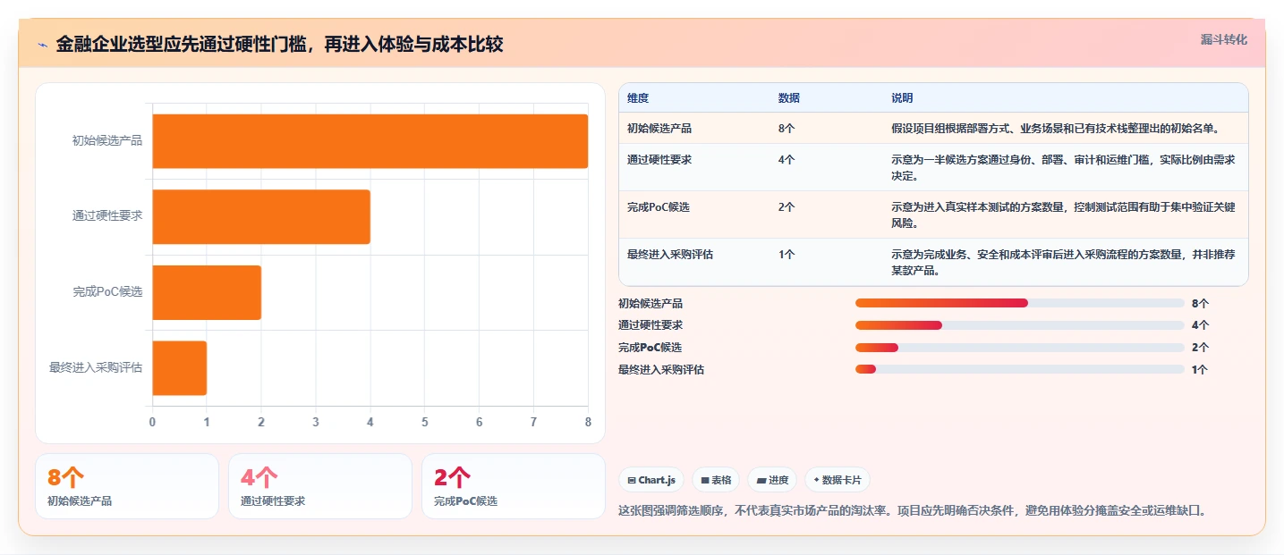The width and height of the screenshot is (1284, 555).
Task: Select the 数据卡片 chip
Action: (x=838, y=480)
